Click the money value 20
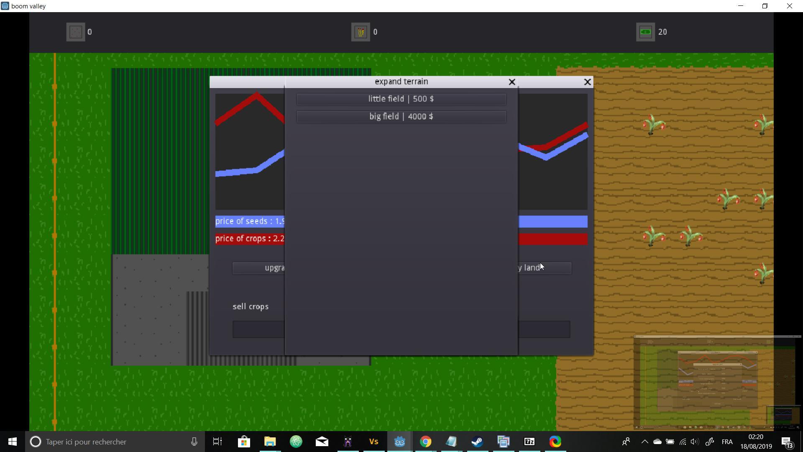This screenshot has height=452, width=803. (662, 32)
